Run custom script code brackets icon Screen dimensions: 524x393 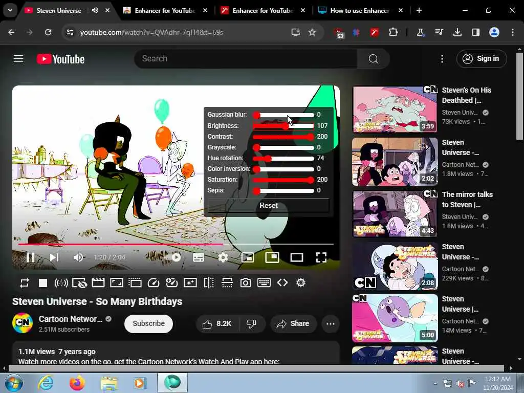tap(282, 282)
